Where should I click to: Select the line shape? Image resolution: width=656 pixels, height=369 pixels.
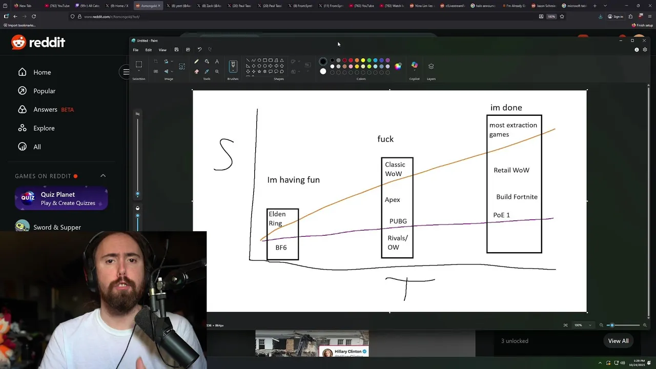tap(248, 60)
